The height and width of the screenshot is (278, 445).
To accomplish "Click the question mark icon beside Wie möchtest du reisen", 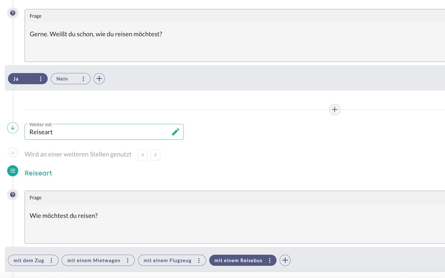I will coord(13,195).
